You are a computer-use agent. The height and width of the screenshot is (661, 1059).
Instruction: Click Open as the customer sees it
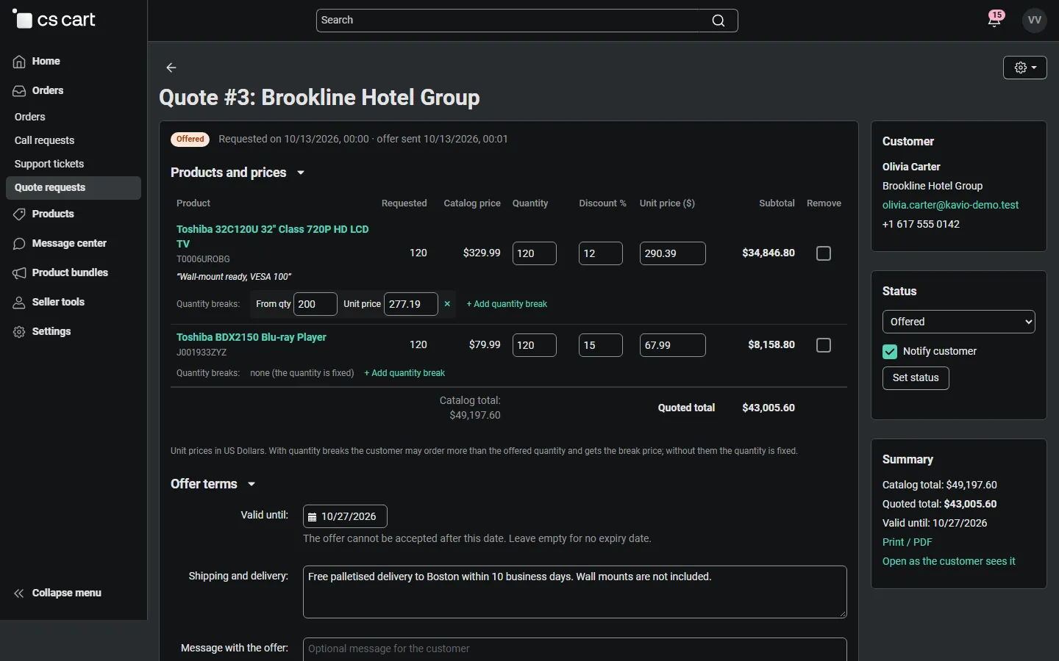949,561
